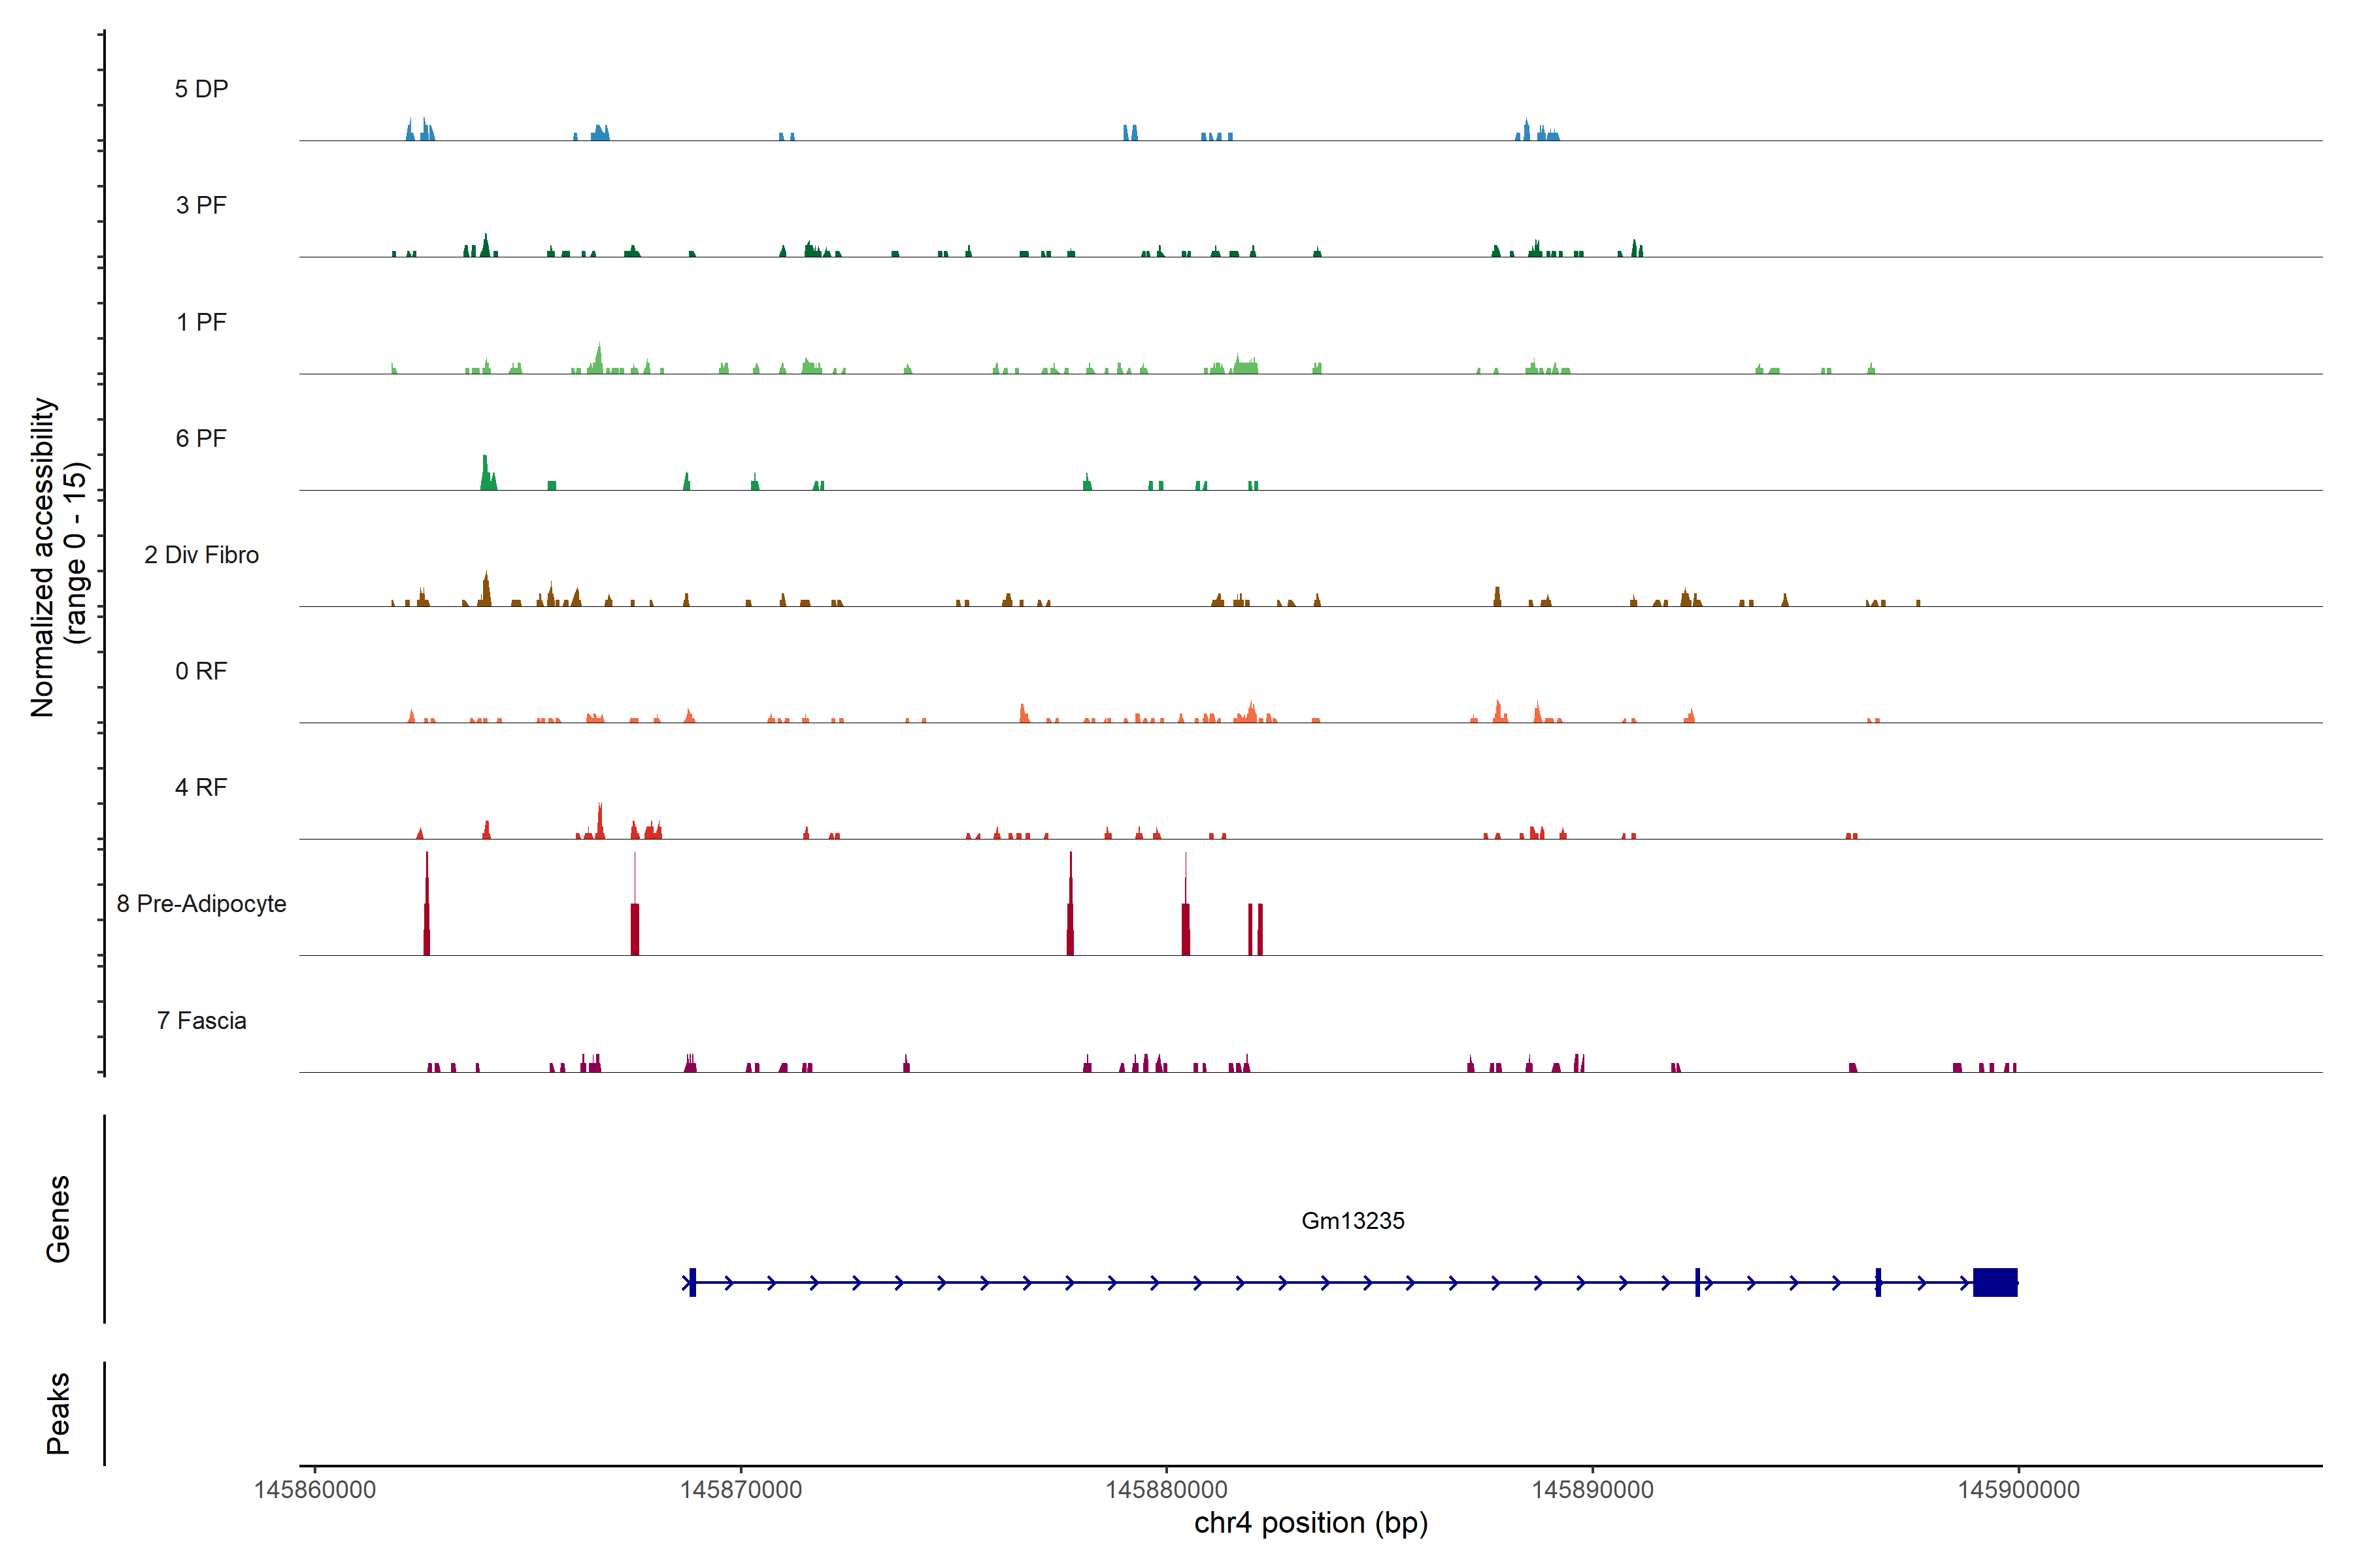Click the 7 Fascia track label

201,1020
